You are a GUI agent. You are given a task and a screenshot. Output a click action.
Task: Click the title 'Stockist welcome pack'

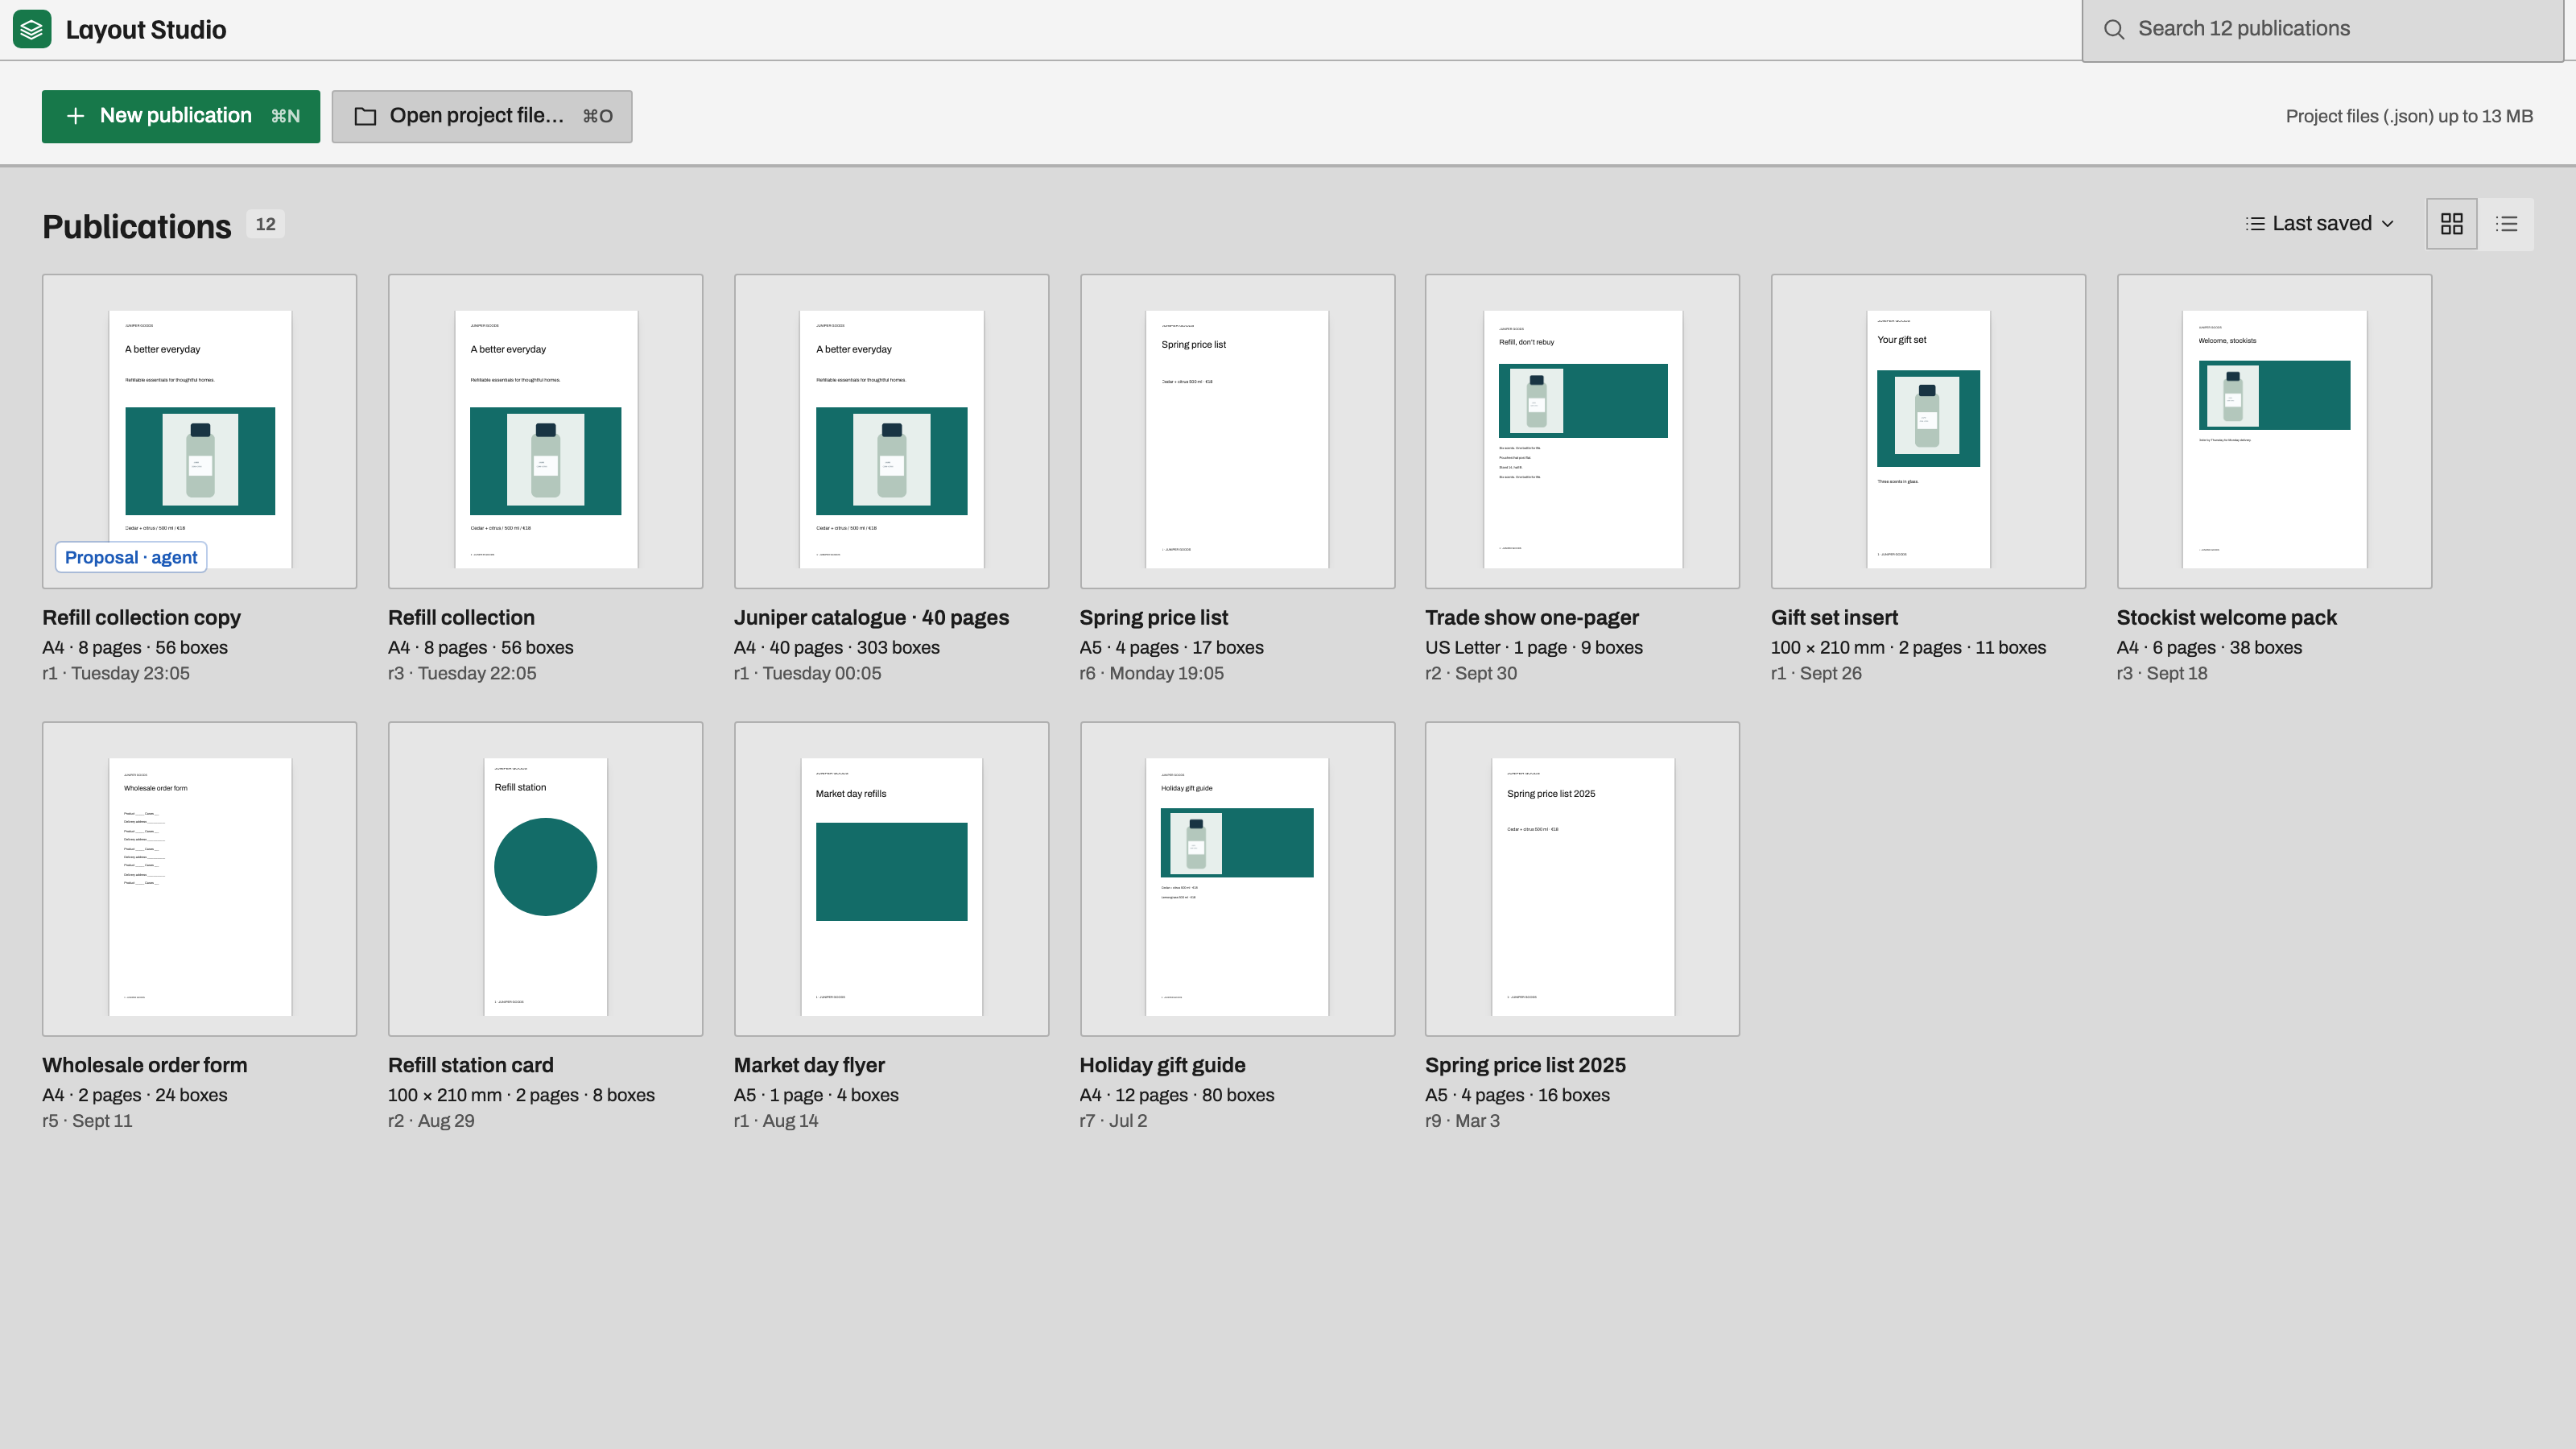tap(2227, 617)
